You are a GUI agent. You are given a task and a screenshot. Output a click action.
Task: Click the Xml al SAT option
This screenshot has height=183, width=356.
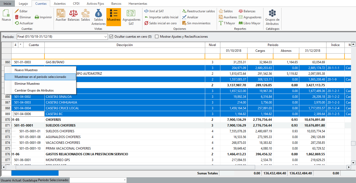154,11
